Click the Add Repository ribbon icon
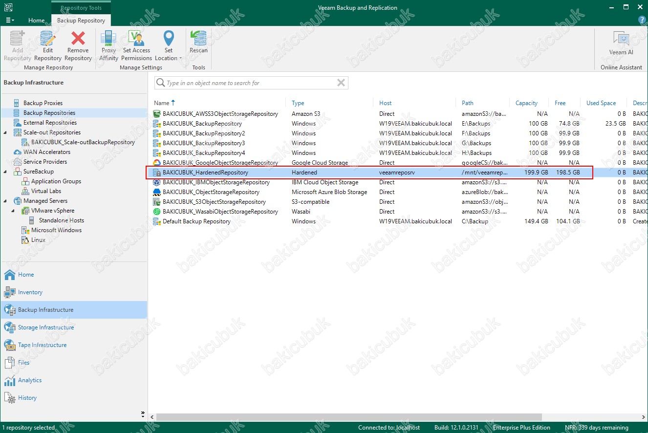The image size is (648, 433). (x=17, y=45)
